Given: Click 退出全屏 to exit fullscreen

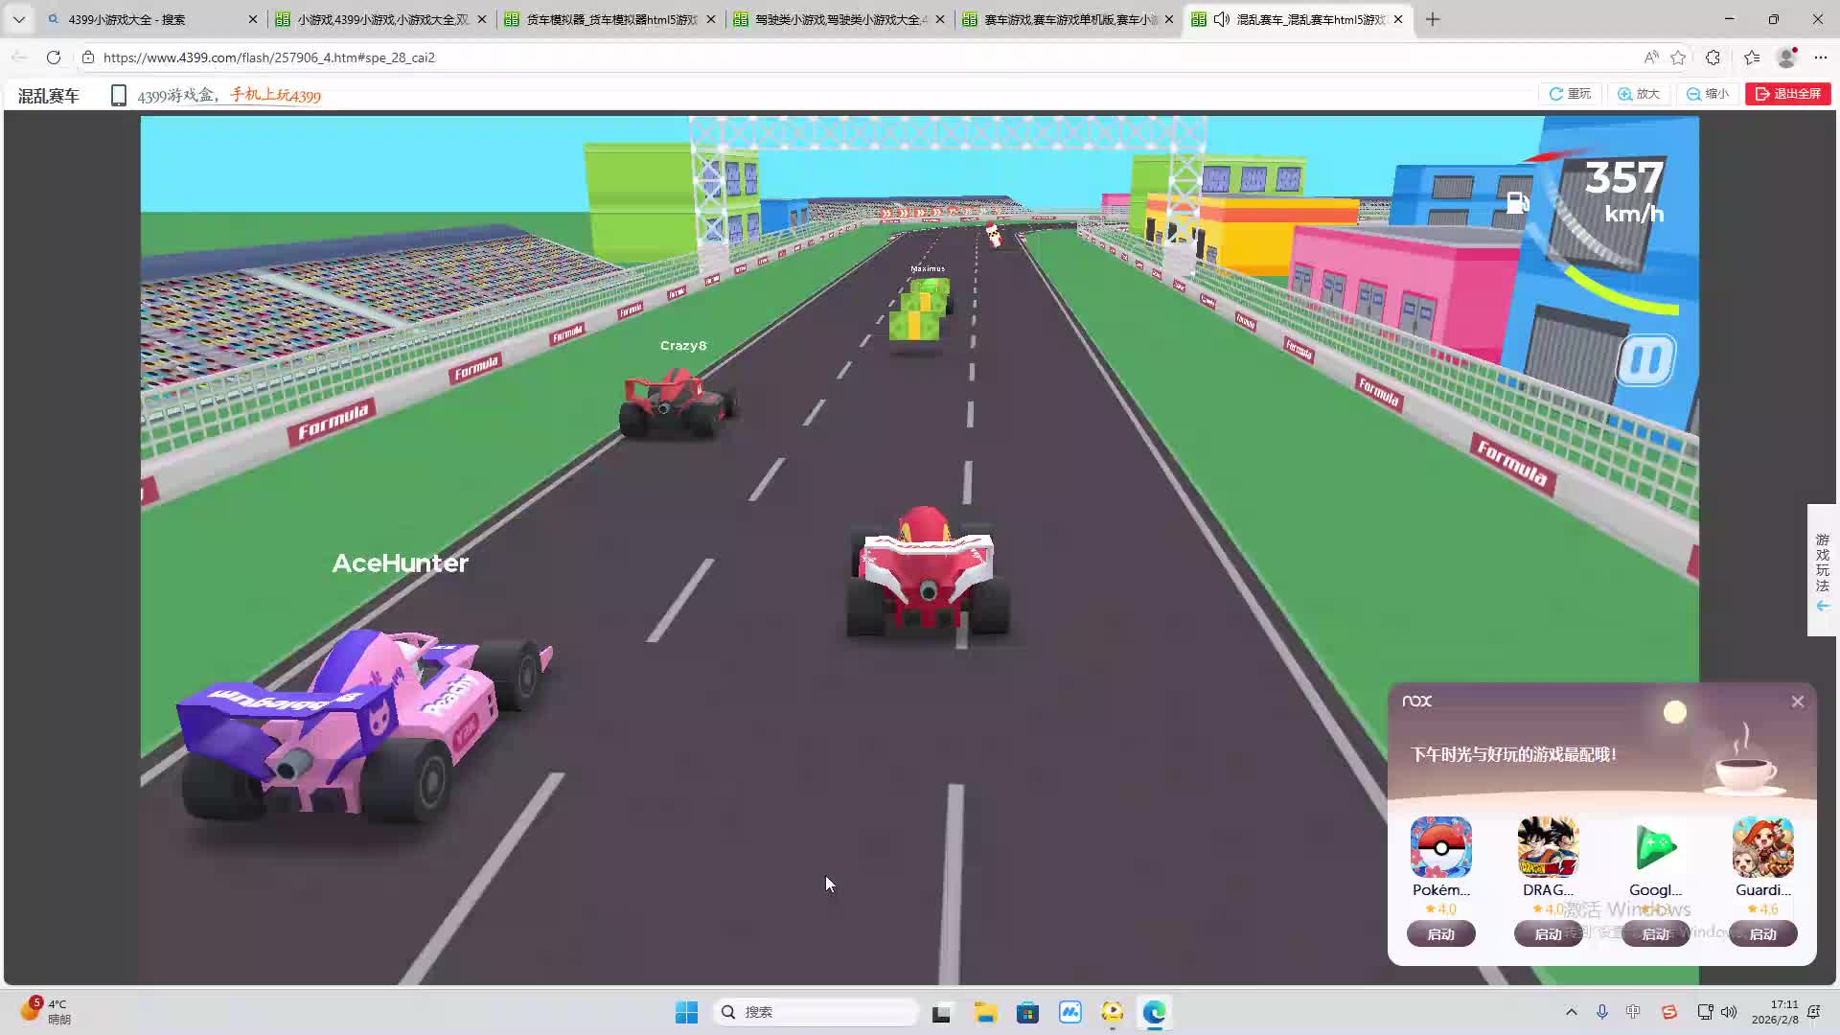Looking at the screenshot, I should [1787, 94].
